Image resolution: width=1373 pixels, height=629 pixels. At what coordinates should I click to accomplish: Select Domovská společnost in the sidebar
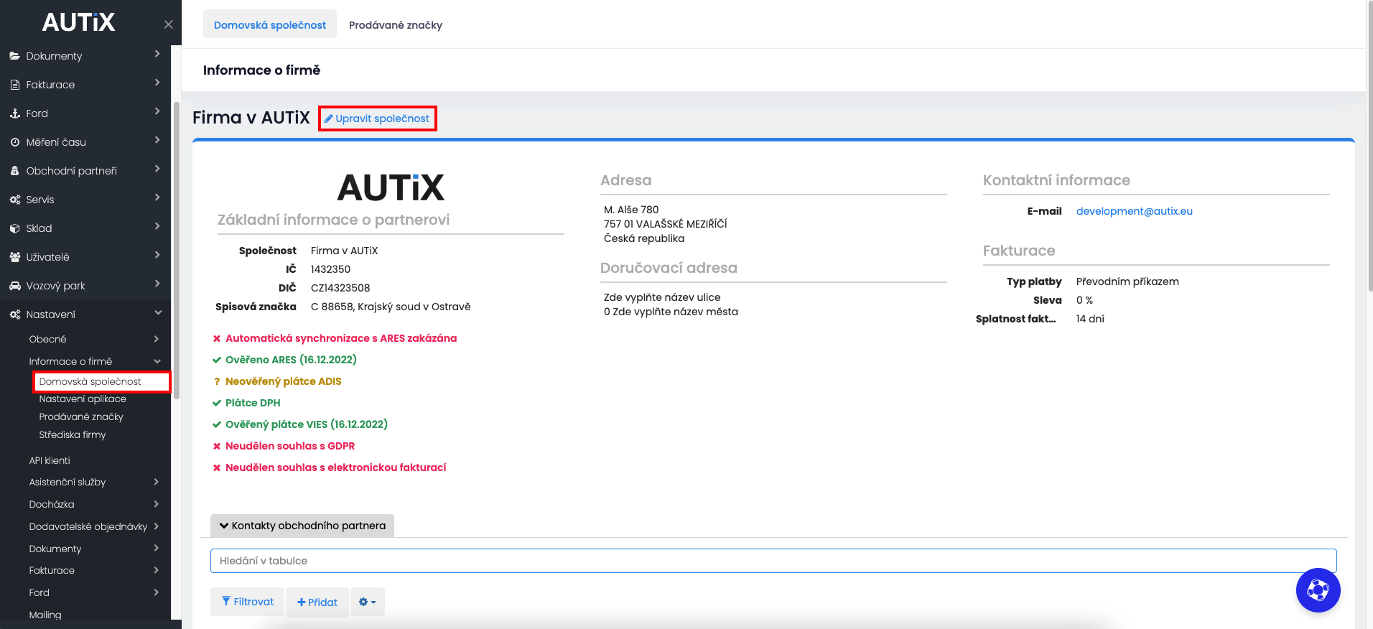pyautogui.click(x=90, y=381)
